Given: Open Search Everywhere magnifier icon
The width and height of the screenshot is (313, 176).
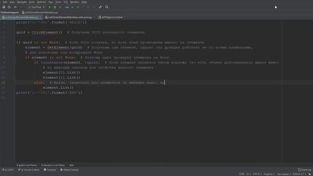Looking at the screenshot, I should [x=107, y=7].
